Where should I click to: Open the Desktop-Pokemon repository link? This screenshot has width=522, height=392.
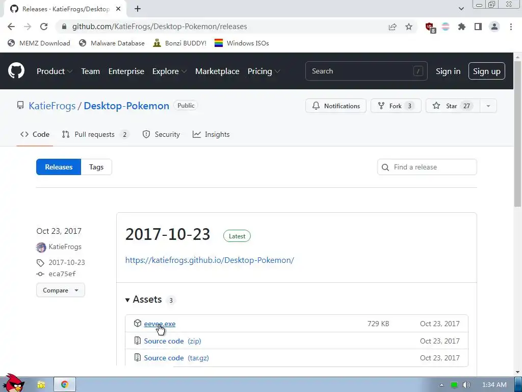tap(126, 106)
